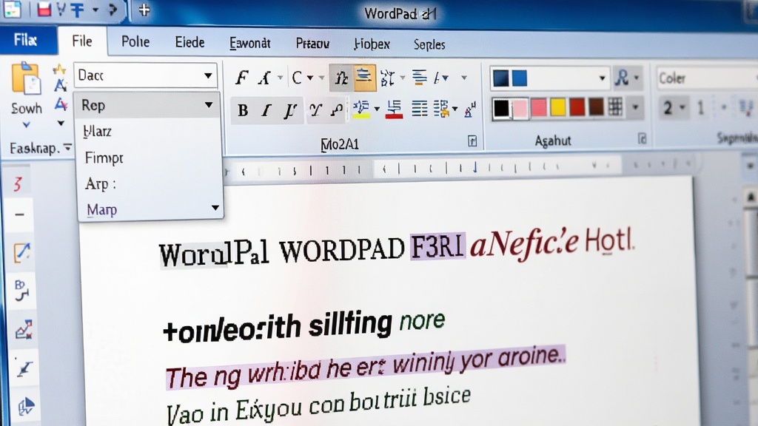Select Fimpt from the font list

click(104, 158)
